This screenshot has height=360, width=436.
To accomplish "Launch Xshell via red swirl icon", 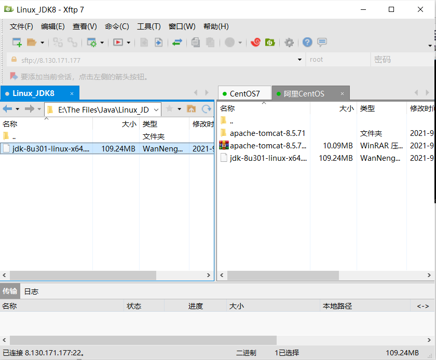I will point(255,43).
